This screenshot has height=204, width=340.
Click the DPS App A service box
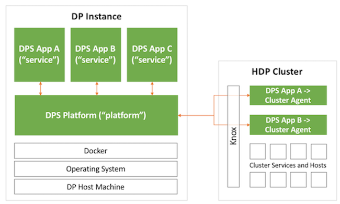click(39, 55)
